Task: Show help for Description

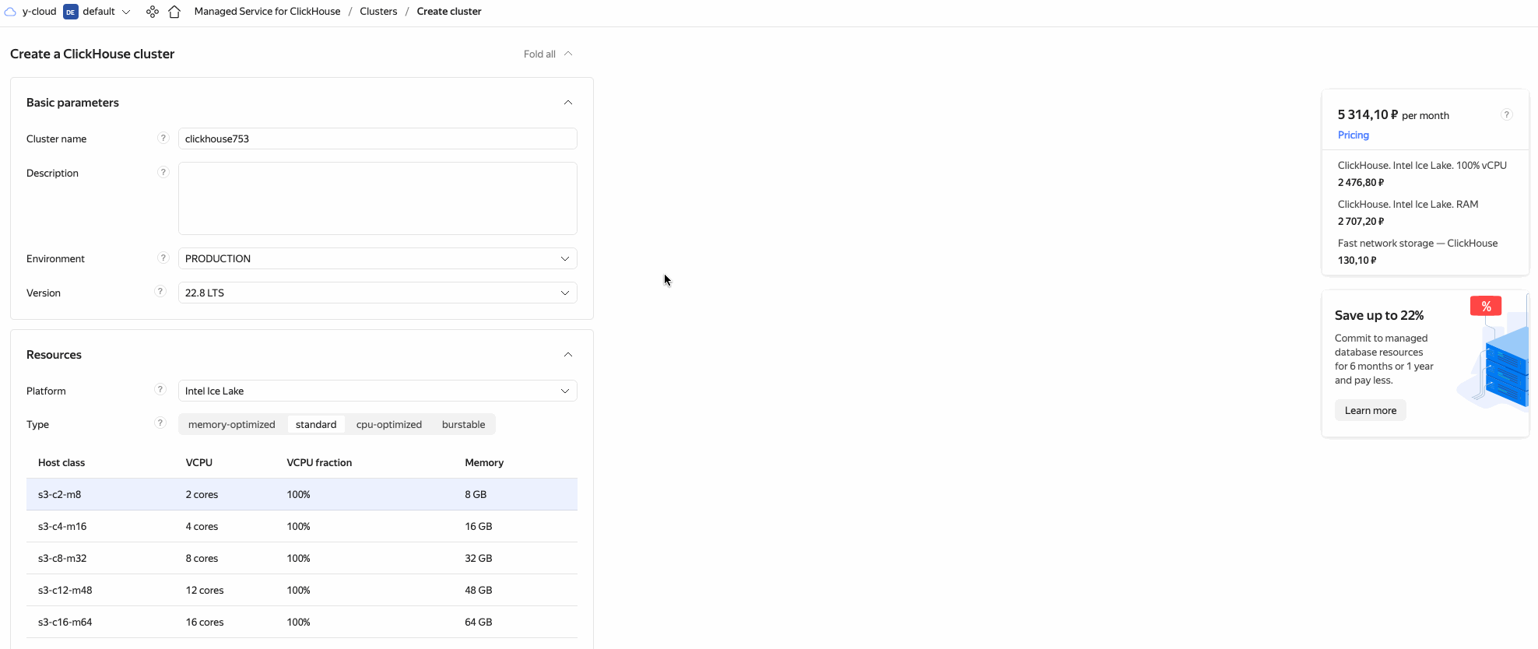Action: [x=163, y=172]
